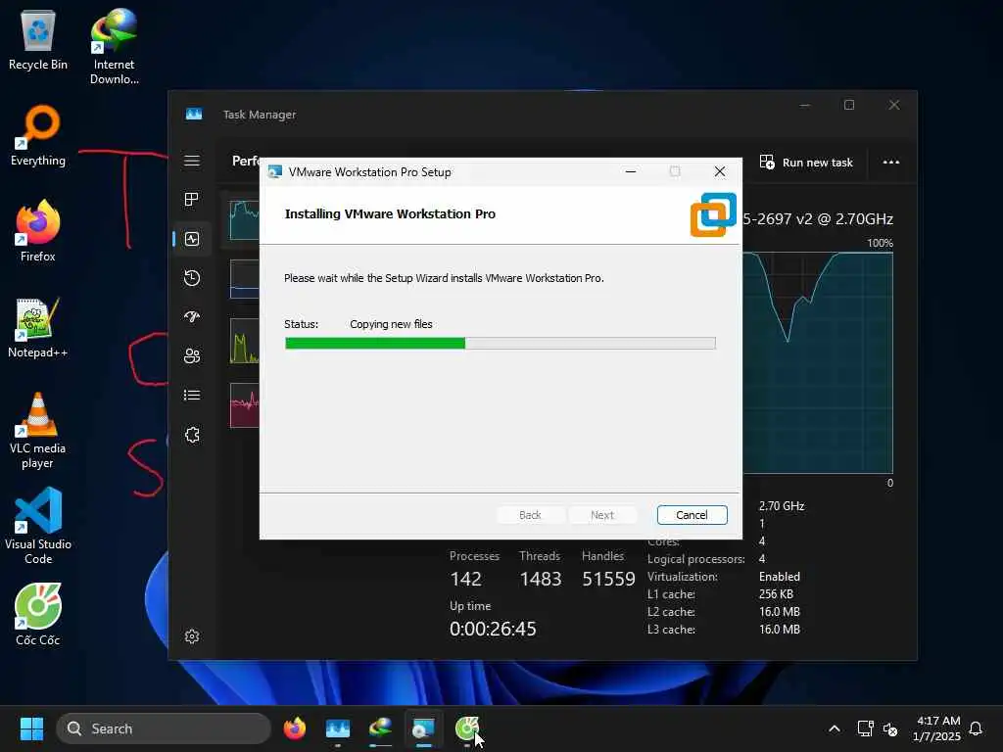Open the Internet Download Manager desktop shortcut
Screen dimensions: 1003x752
[x=114, y=47]
